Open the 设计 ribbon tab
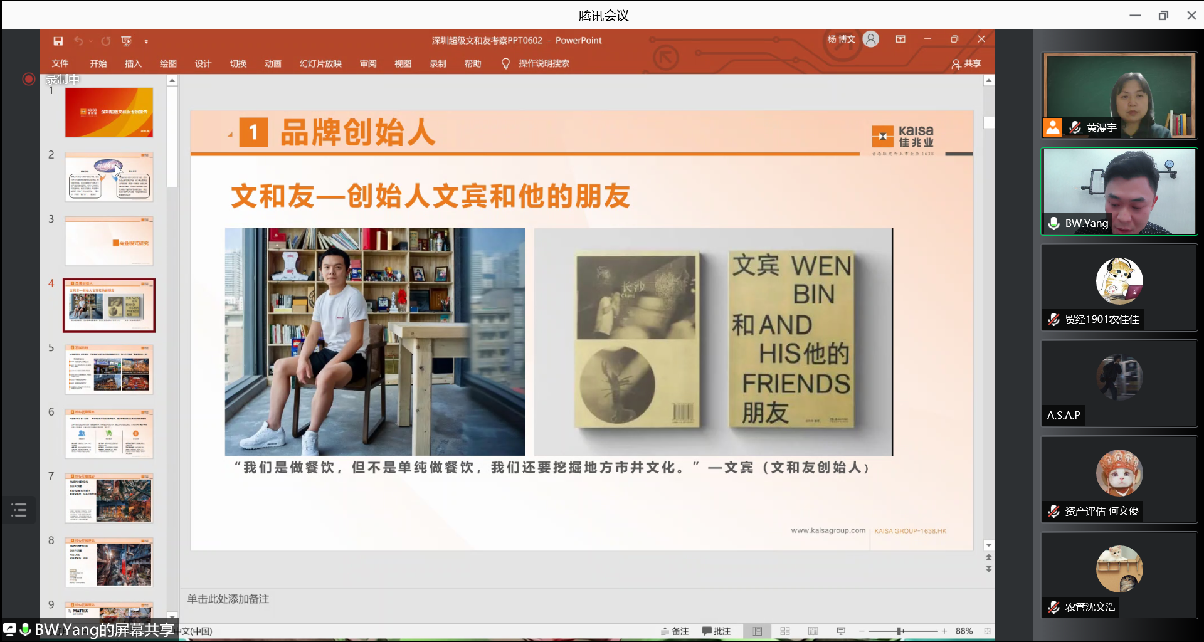The height and width of the screenshot is (642, 1204). coord(203,63)
